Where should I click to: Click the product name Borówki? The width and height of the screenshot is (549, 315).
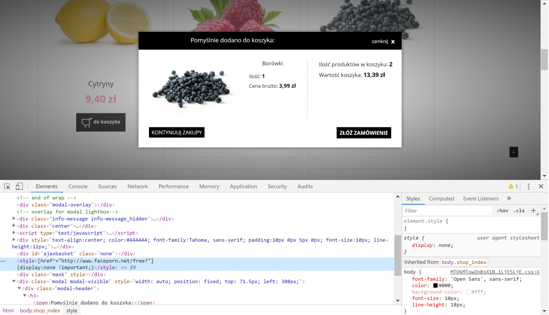pyautogui.click(x=273, y=63)
